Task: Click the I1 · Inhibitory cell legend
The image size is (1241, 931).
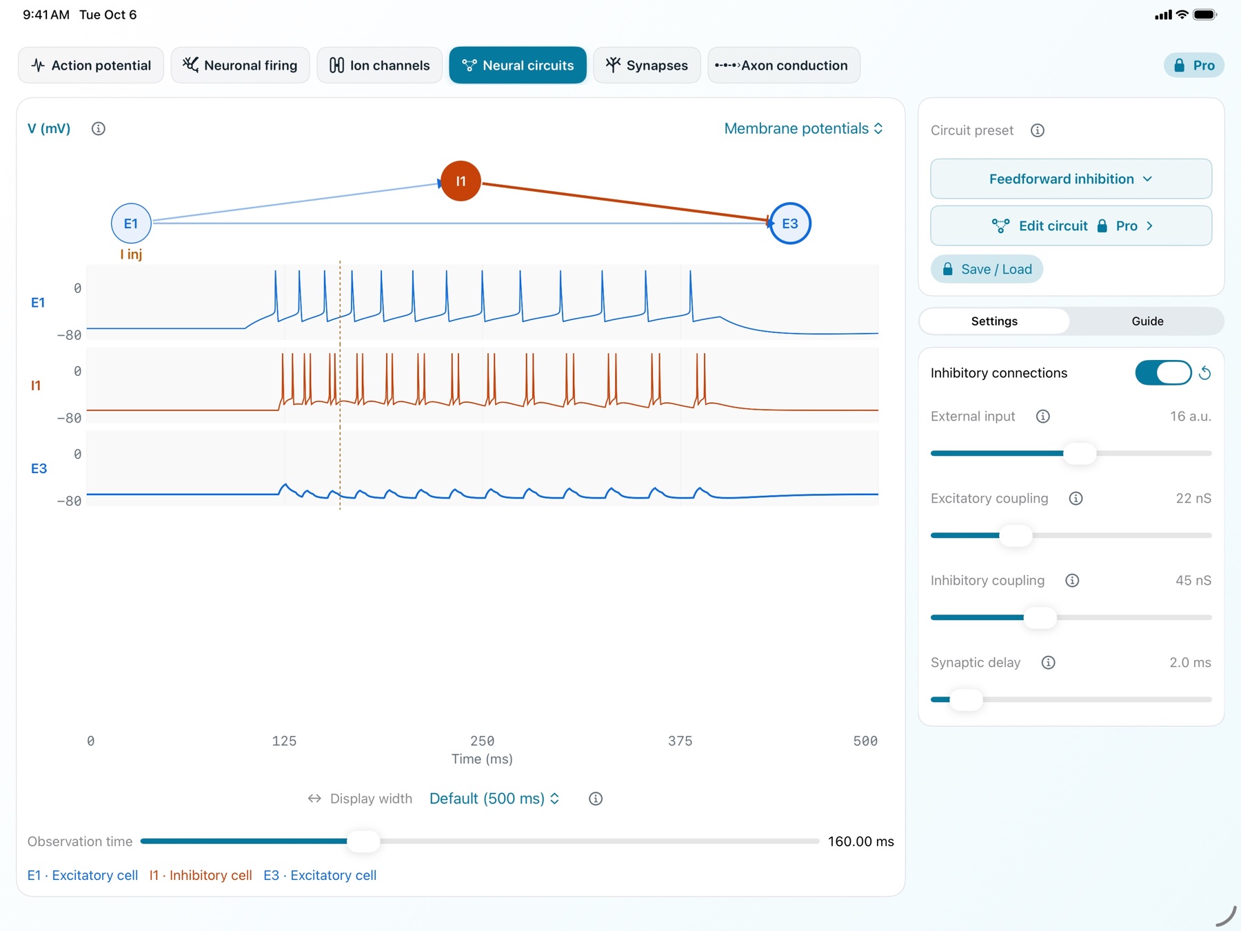Action: click(x=201, y=875)
